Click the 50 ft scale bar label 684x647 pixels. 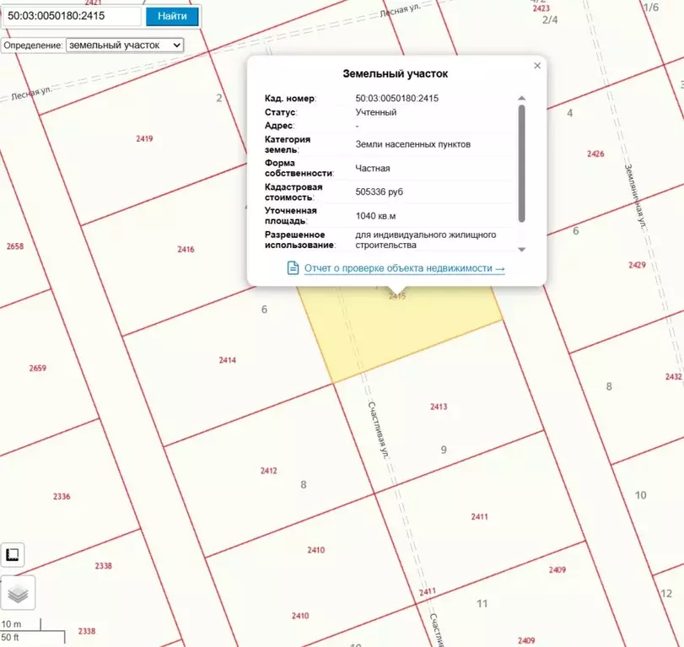pos(10,638)
